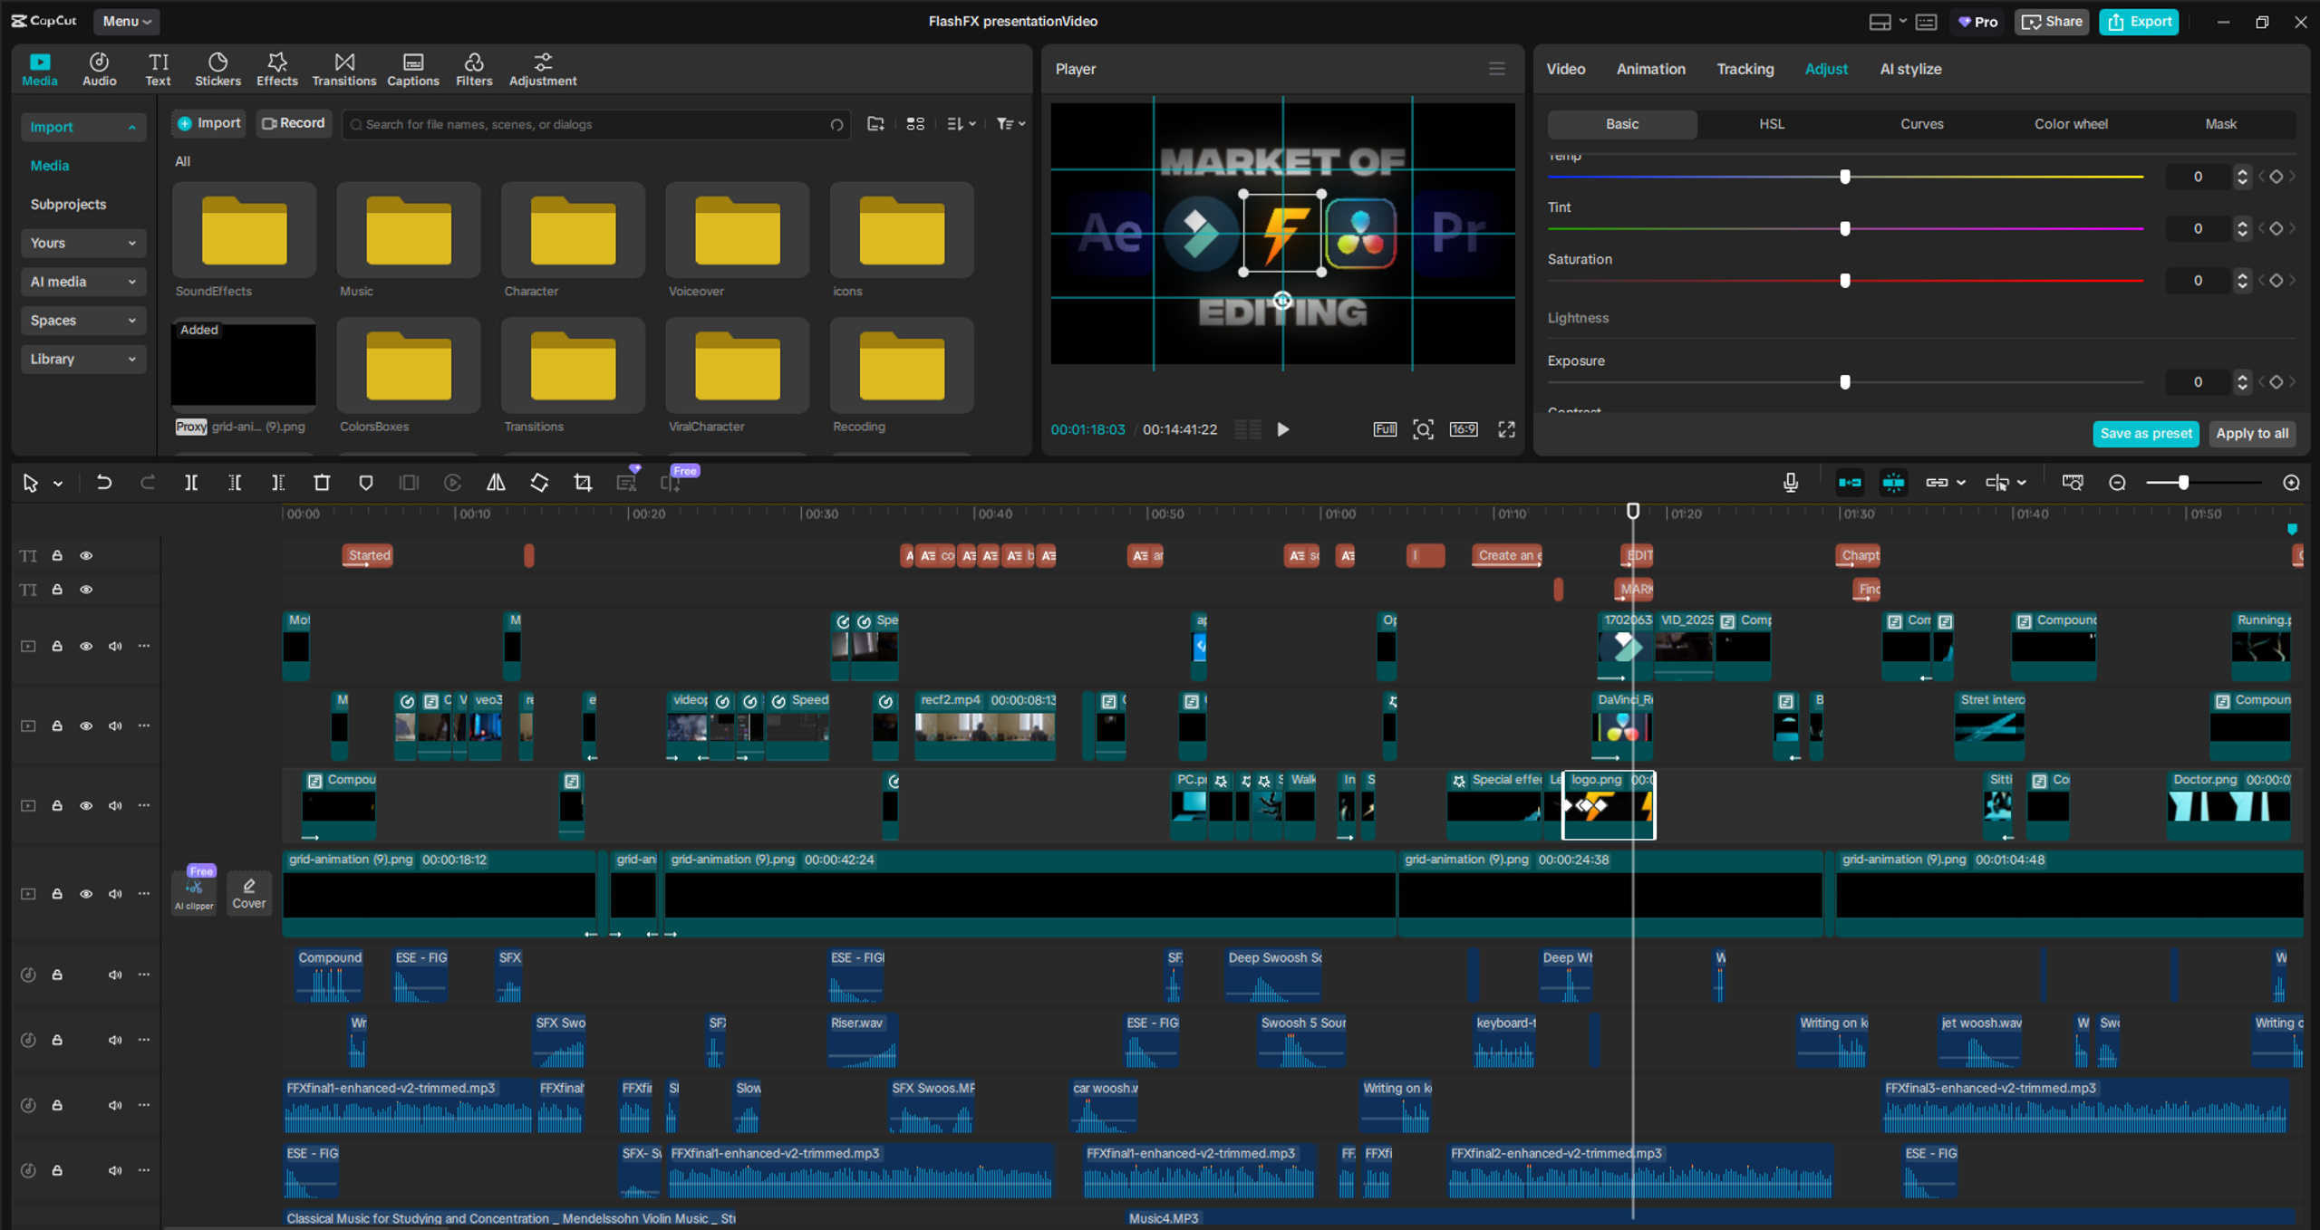Click the timeline zoom slider handle

(2183, 483)
